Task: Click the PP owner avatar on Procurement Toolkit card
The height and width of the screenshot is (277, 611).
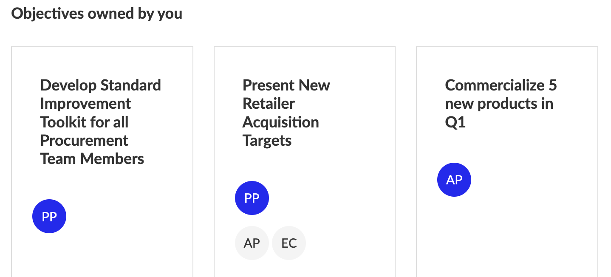Action: pos(49,216)
